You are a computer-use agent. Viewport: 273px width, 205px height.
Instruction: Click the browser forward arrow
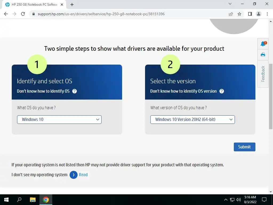[14, 14]
